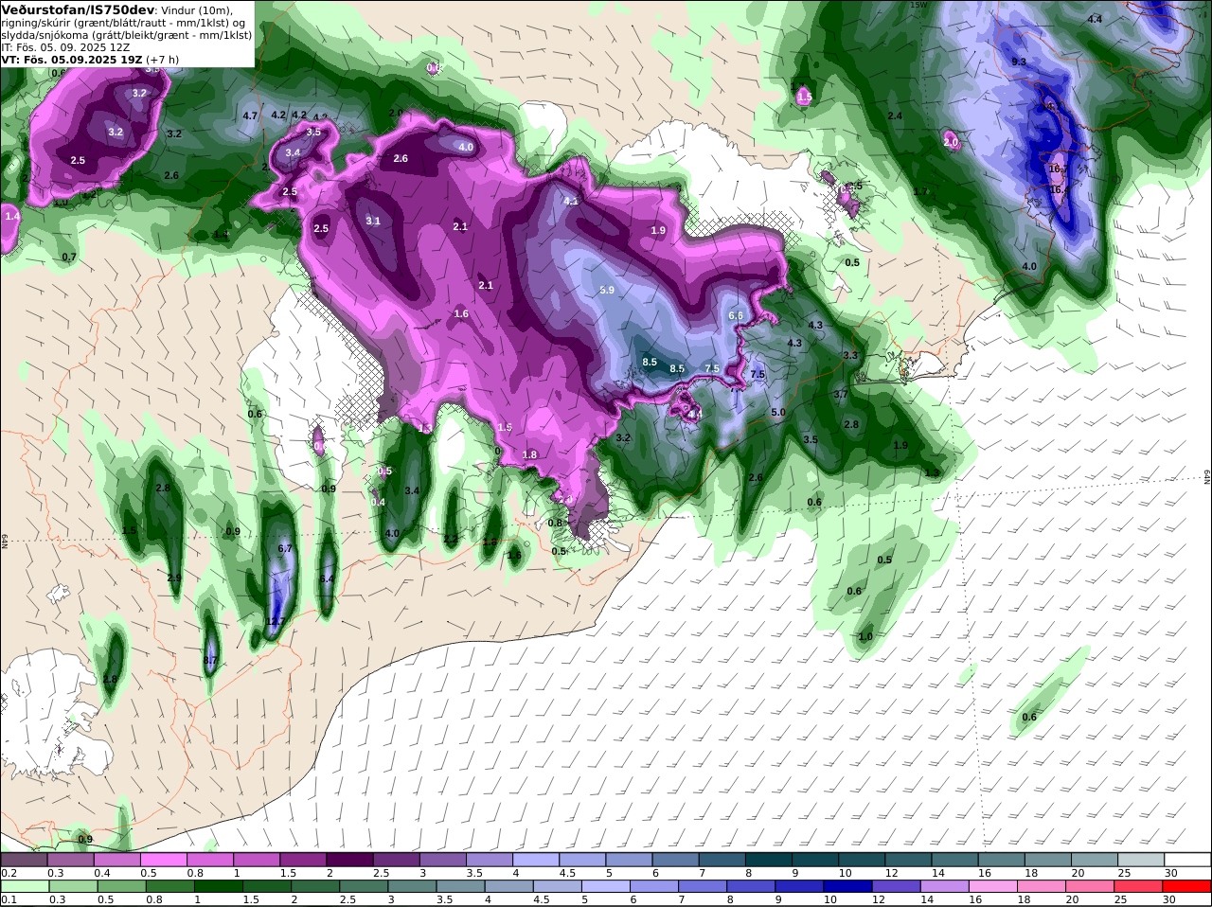This screenshot has height=907, width=1212.
Task: Pick the darkest purple snow swatch between 2 and 2.5
Action: pyautogui.click(x=351, y=860)
